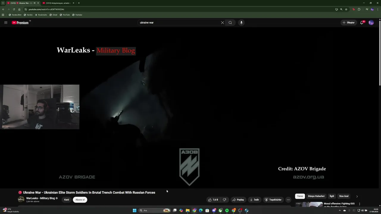
Task: Send thanks with Teşekkürler button
Action: point(273,200)
